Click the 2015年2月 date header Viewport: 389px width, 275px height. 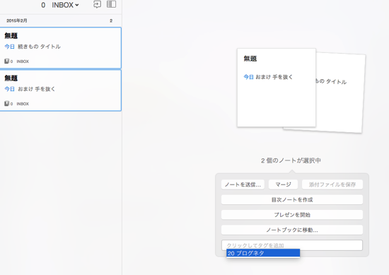[x=17, y=21]
